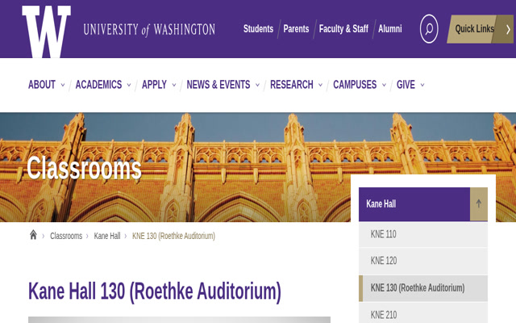Click the Classrooms breadcrumb link
Viewport: 516px width, 323px height.
[66, 236]
